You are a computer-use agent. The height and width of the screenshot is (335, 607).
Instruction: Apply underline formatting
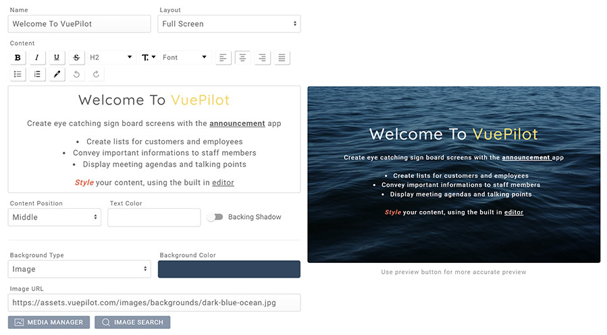[x=57, y=57]
